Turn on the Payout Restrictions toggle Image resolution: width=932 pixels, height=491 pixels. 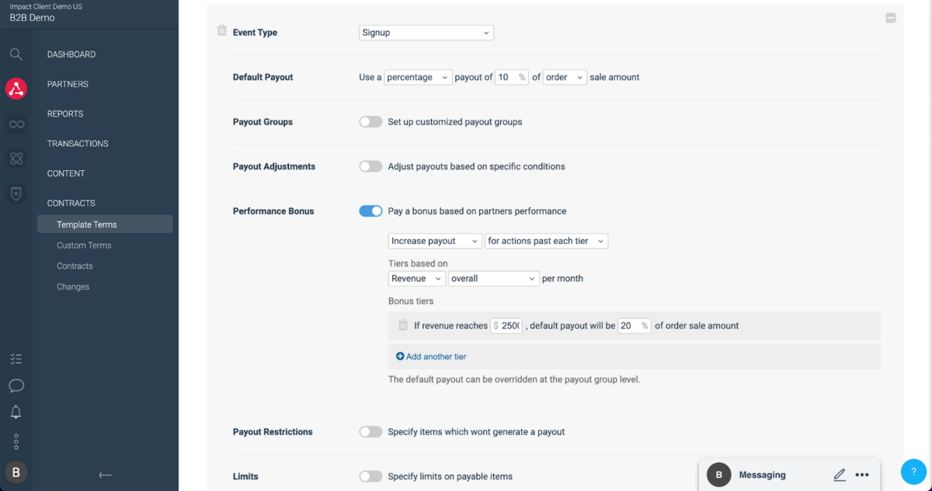[370, 431]
